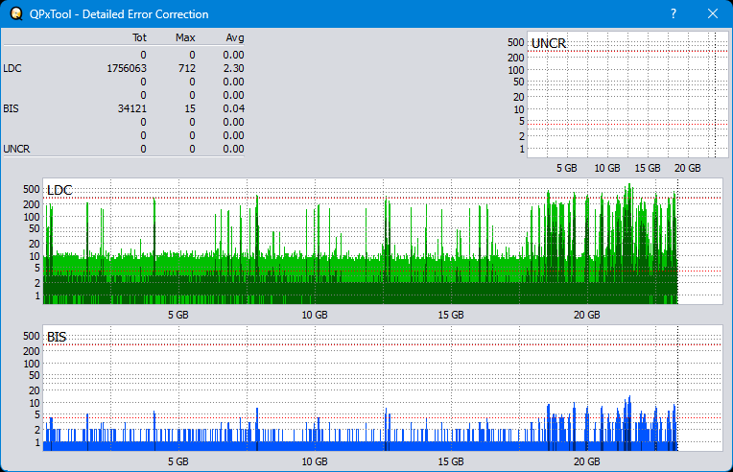This screenshot has width=733, height=472.
Task: Open the help question mark button
Action: (674, 13)
